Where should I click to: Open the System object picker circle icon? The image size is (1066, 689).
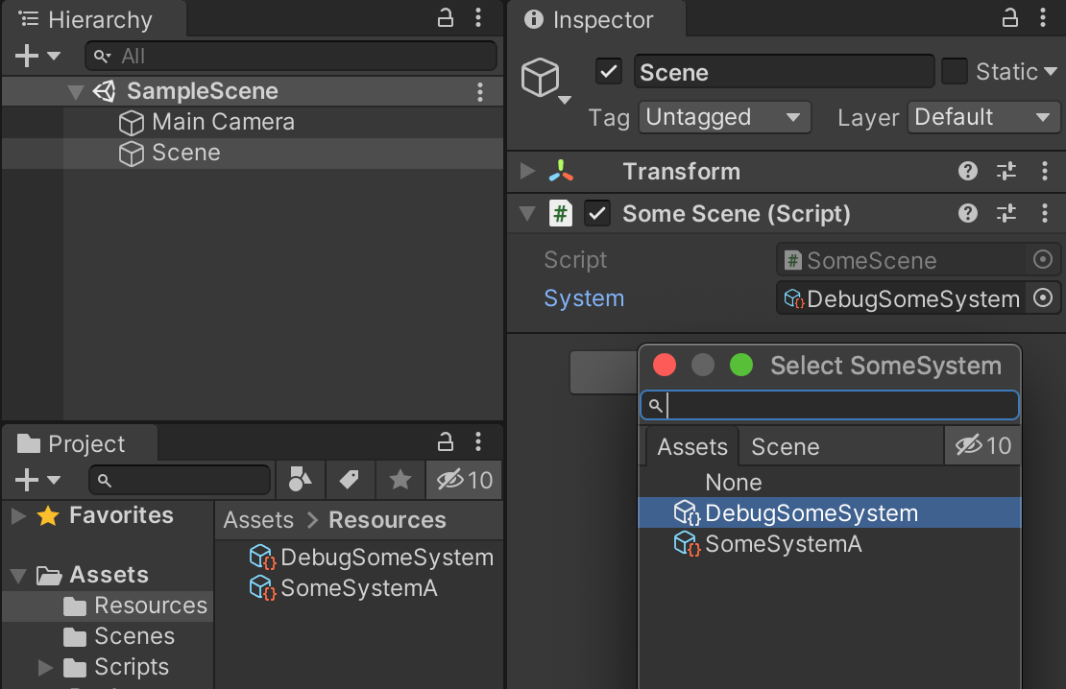(1043, 298)
